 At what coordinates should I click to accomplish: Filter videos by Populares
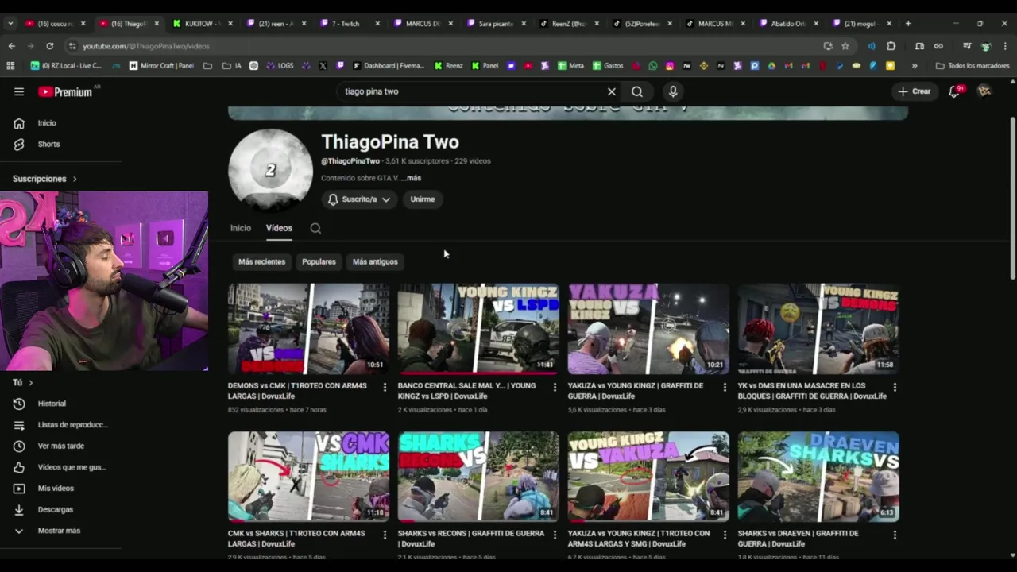pos(319,261)
